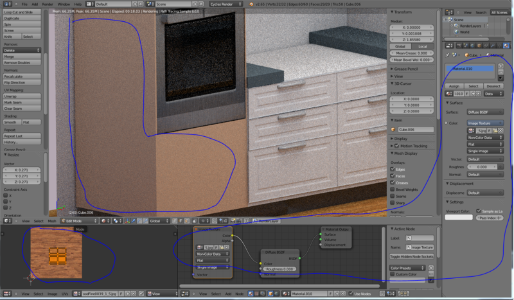Remove material slot with minus icon
Screen dimensions: 514x300
pos(501,72)
